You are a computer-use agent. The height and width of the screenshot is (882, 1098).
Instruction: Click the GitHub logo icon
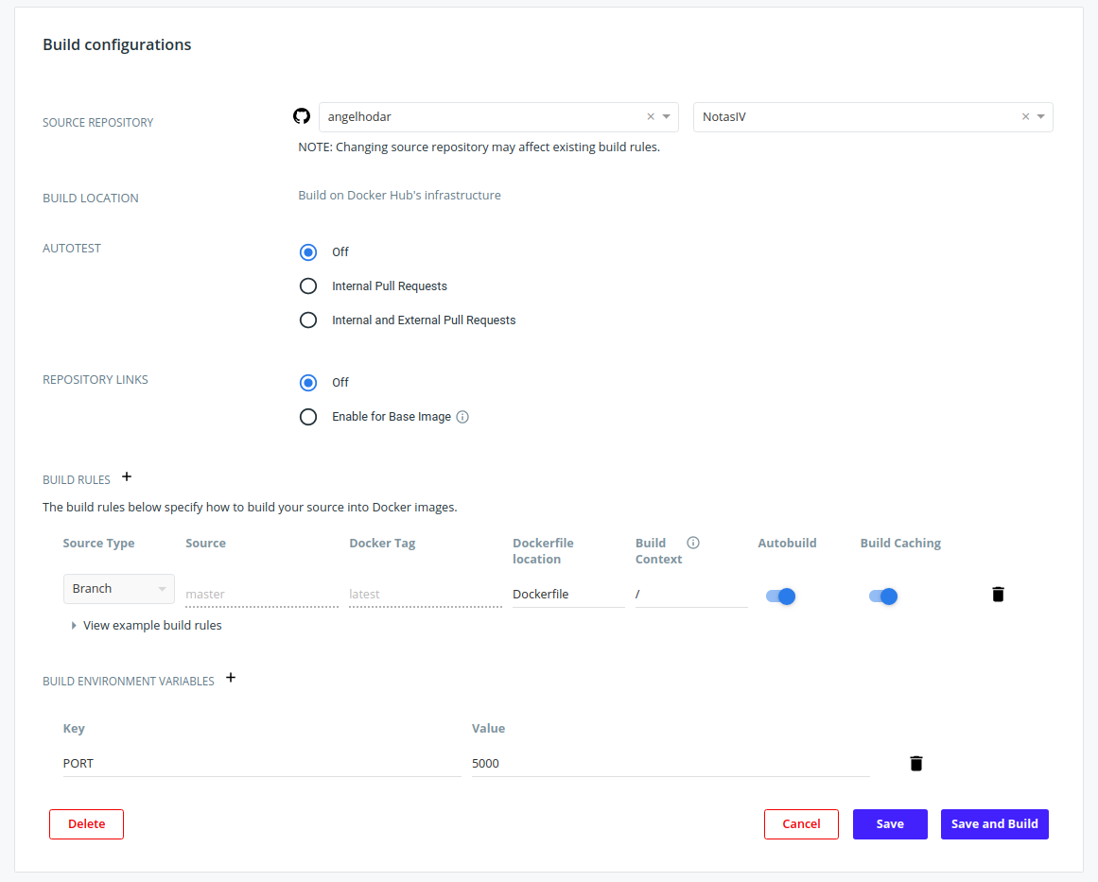click(301, 116)
